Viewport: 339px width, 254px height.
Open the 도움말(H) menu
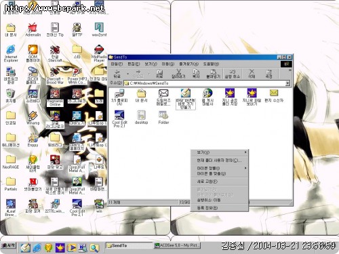tap(211, 64)
